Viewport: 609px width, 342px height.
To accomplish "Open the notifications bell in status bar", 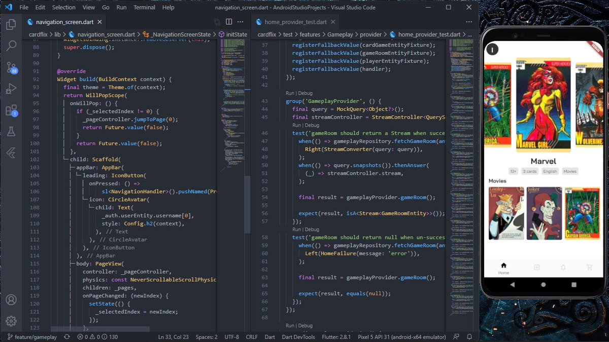I will (x=469, y=337).
